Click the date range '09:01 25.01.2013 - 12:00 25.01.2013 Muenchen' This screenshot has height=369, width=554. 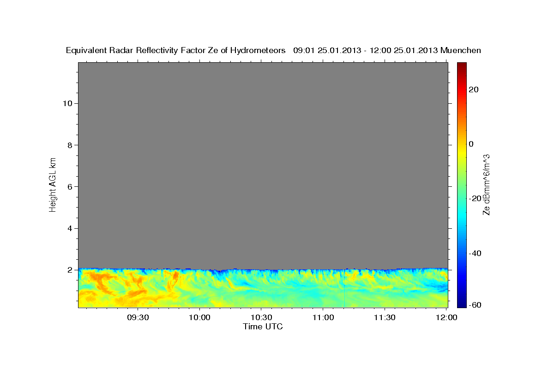(x=387, y=50)
